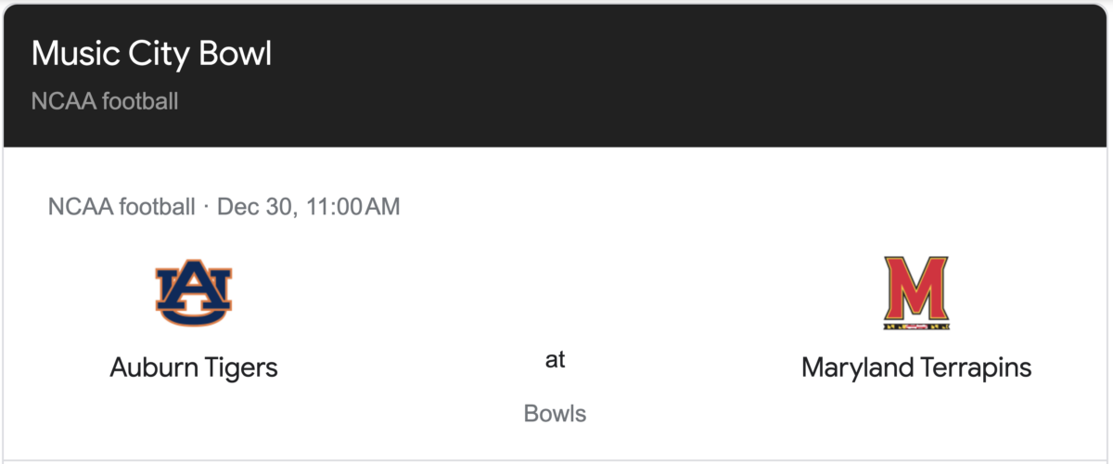The image size is (1113, 464).
Task: Click the word "Auburn" under the AU logo
Action: click(x=150, y=367)
